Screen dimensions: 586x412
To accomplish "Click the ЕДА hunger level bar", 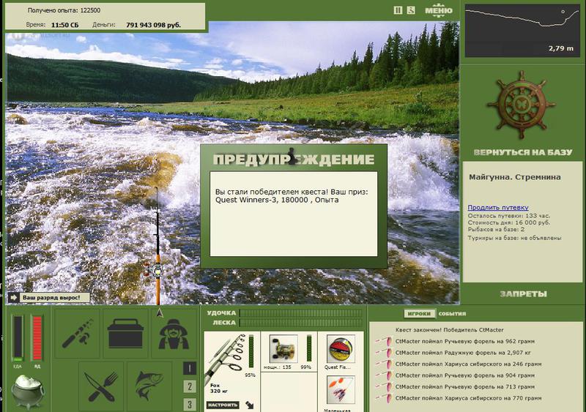I will (x=18, y=337).
